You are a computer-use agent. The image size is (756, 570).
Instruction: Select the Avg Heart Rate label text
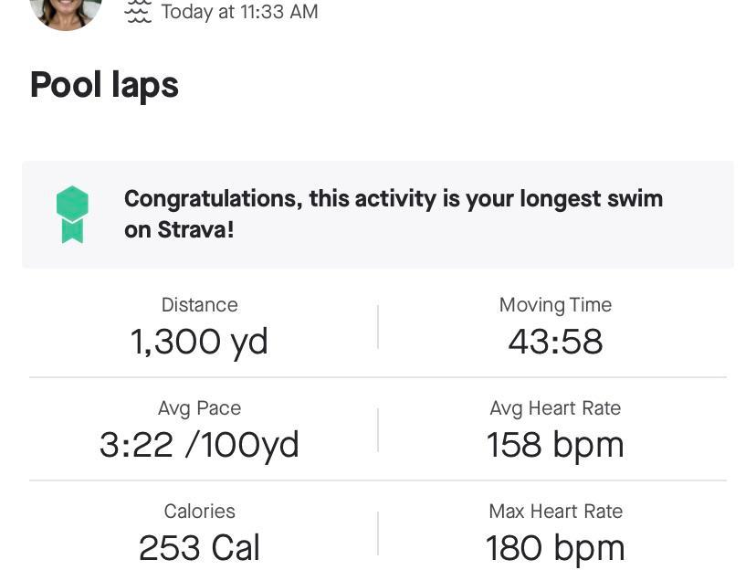[555, 408]
